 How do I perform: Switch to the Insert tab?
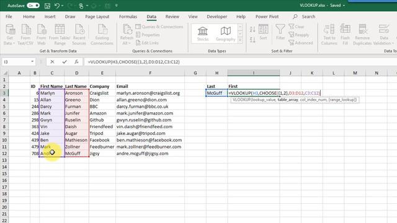tap(50, 17)
